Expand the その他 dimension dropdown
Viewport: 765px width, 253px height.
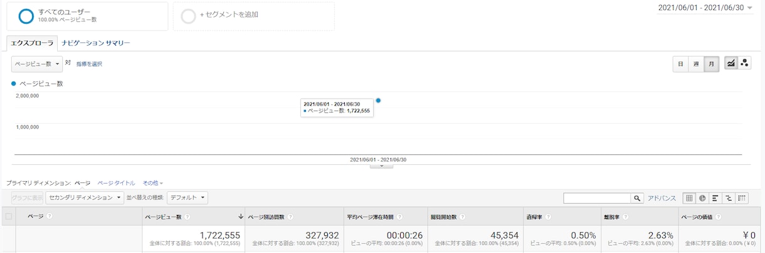click(152, 183)
